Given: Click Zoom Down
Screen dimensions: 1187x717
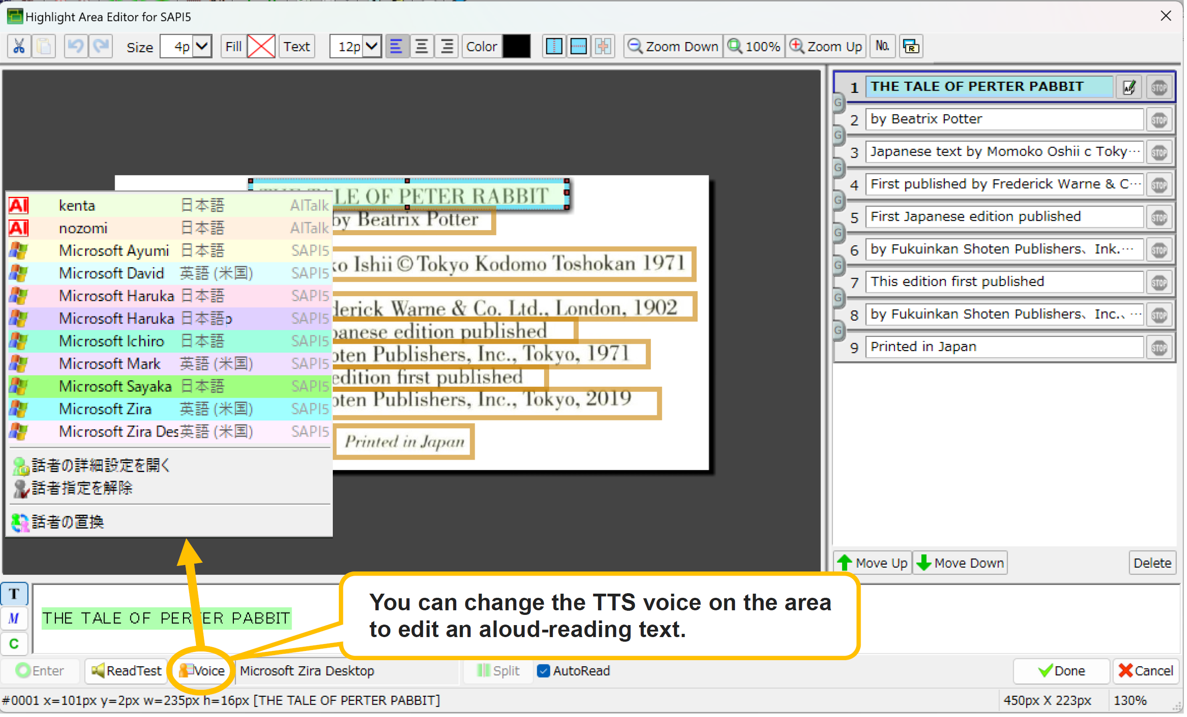Looking at the screenshot, I should coord(673,47).
